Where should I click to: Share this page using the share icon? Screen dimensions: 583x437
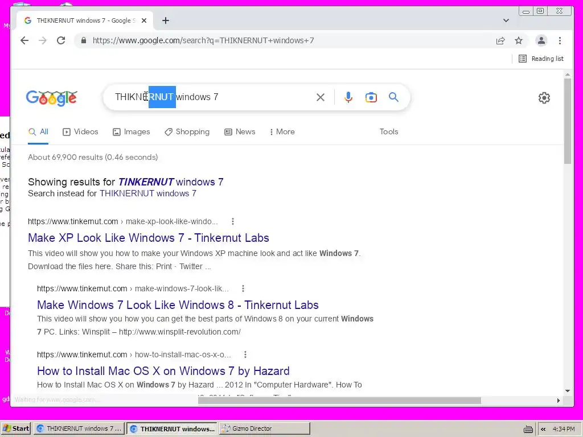[500, 40]
